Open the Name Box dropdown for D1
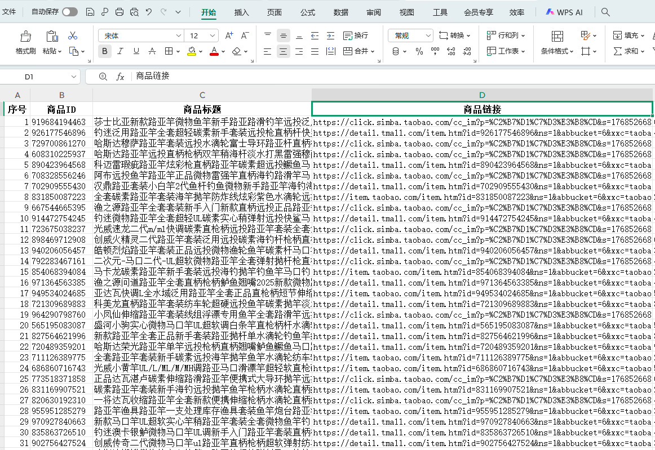This screenshot has width=655, height=450. click(x=74, y=76)
